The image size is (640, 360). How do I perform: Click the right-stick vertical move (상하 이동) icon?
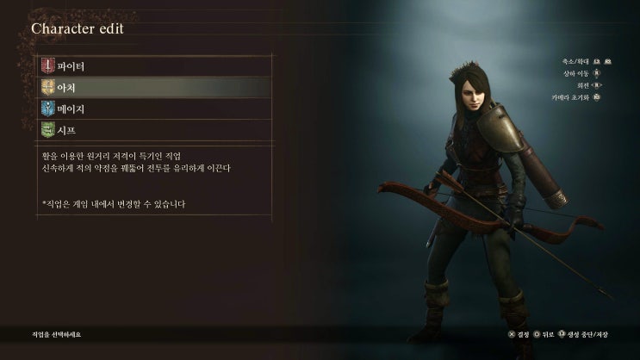[x=597, y=73]
